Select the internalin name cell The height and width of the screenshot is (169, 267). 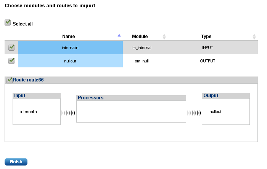click(x=70, y=48)
